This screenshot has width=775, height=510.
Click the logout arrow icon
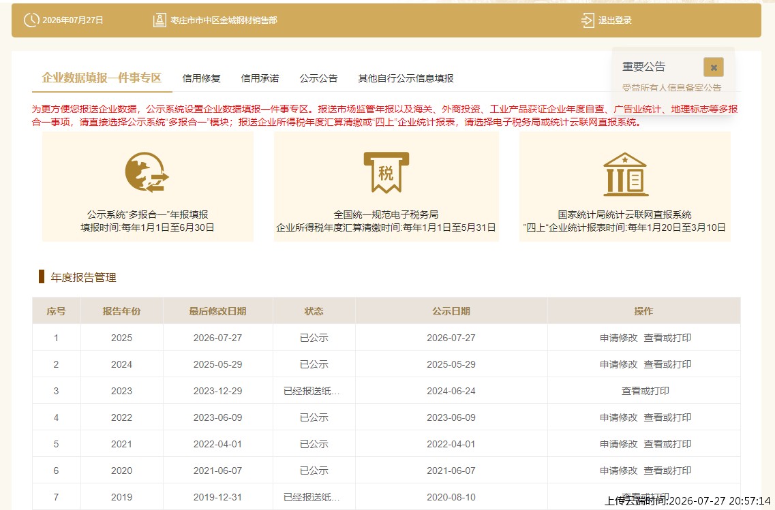click(587, 20)
